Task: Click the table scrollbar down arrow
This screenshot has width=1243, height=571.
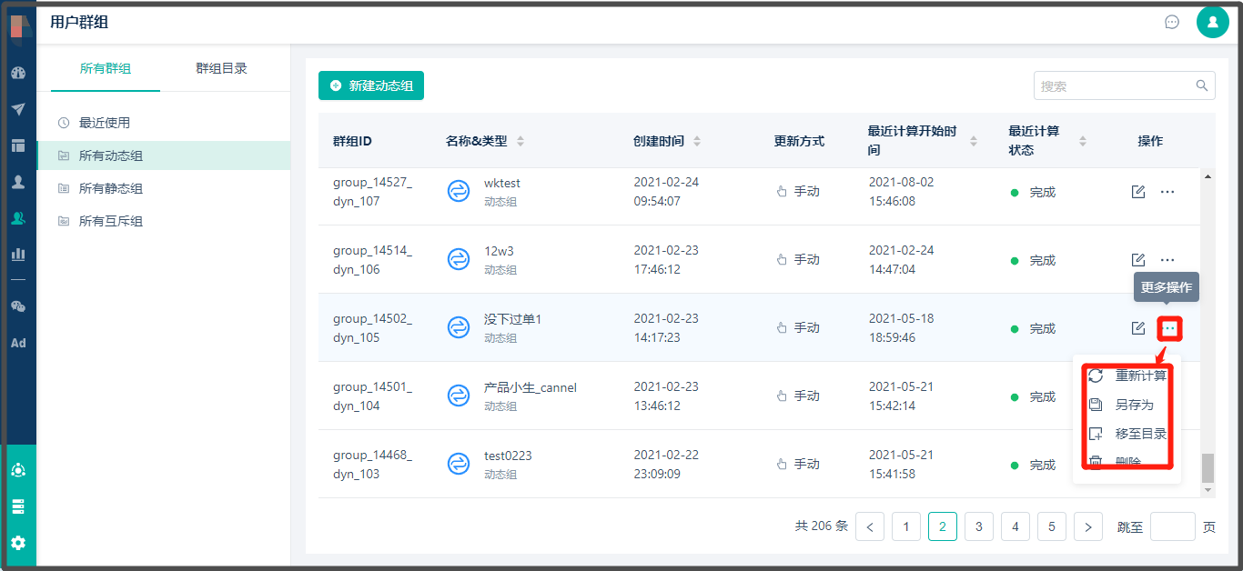Action: [1208, 490]
